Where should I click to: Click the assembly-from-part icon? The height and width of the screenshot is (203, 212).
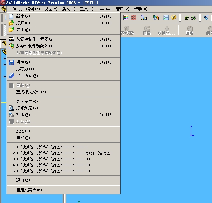pyautogui.click(x=11, y=46)
